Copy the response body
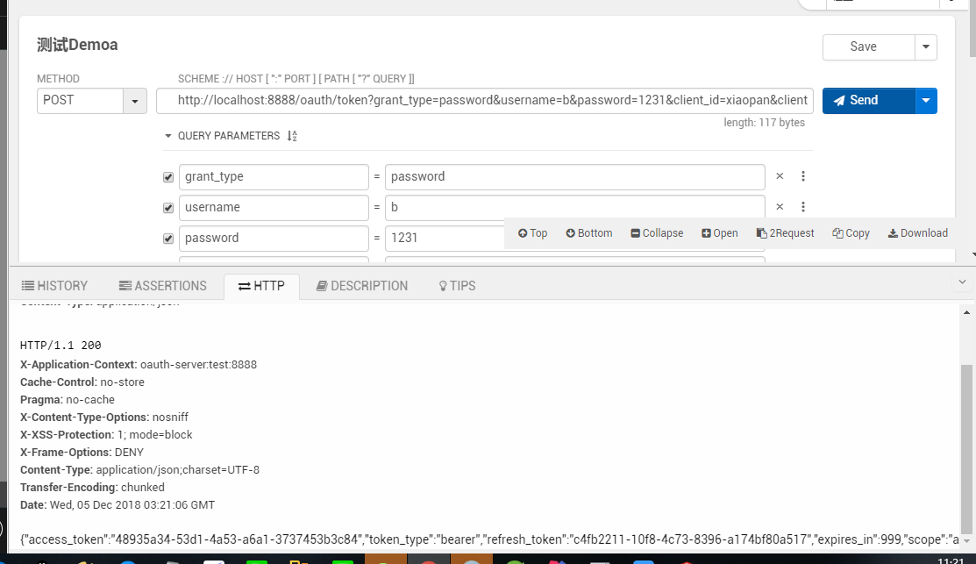The image size is (976, 564). (x=851, y=233)
